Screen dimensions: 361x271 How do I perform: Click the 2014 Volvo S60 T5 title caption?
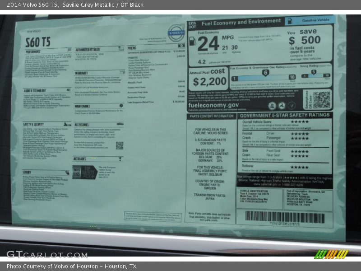75,5
